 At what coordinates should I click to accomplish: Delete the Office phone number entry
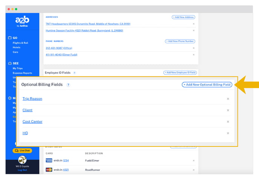(193, 48)
